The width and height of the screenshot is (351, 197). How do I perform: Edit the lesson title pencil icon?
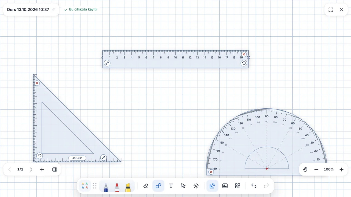(53, 10)
